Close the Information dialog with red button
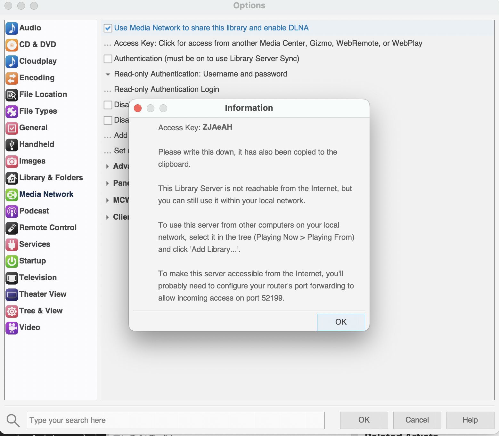The width and height of the screenshot is (499, 436). [x=138, y=108]
